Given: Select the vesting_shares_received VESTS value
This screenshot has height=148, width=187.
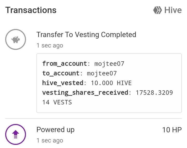Looking at the screenshot, I should coord(108,97).
